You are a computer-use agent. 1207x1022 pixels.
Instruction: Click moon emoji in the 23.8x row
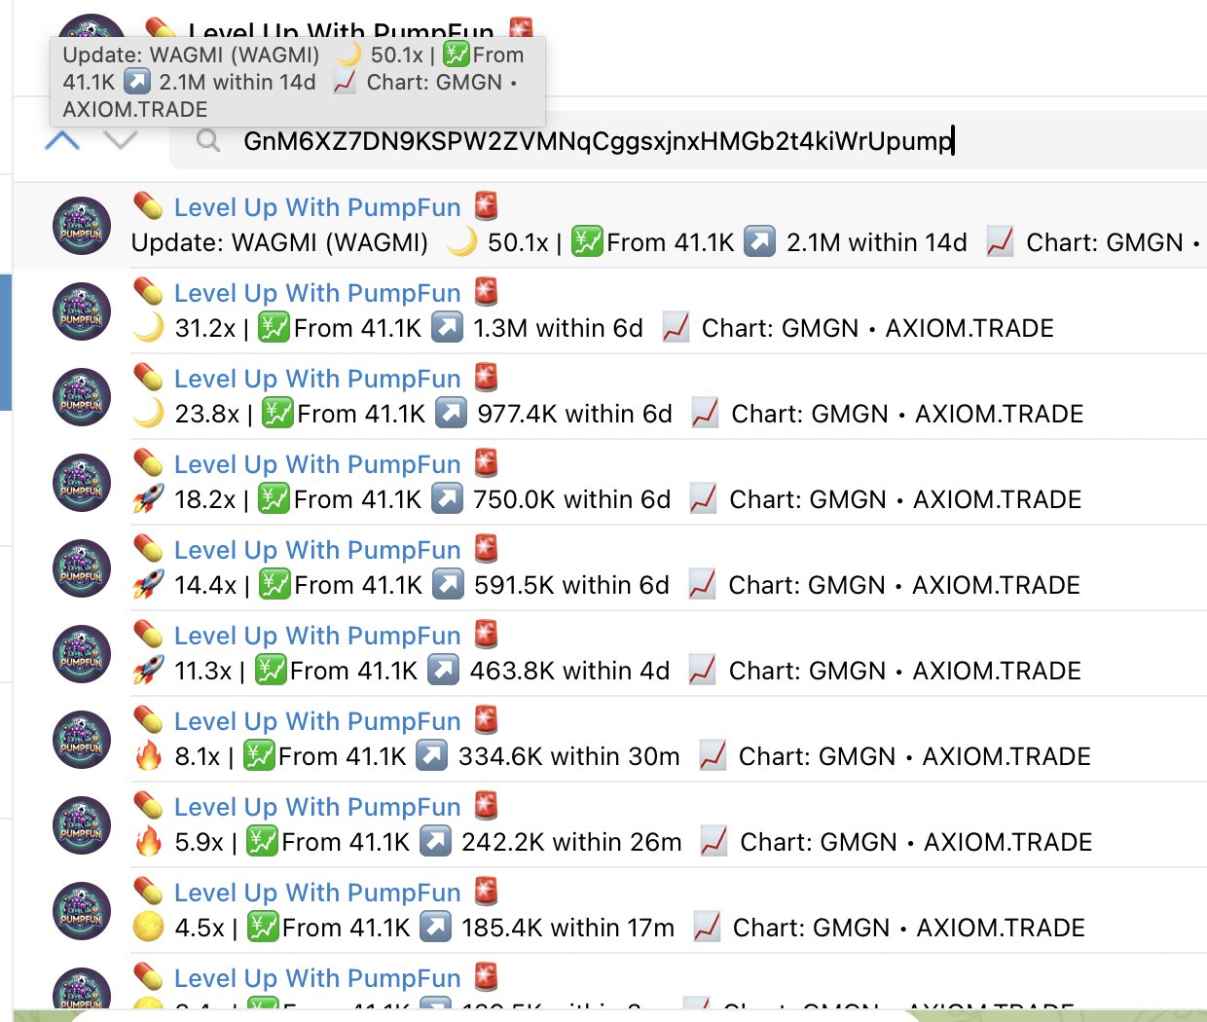(x=148, y=414)
